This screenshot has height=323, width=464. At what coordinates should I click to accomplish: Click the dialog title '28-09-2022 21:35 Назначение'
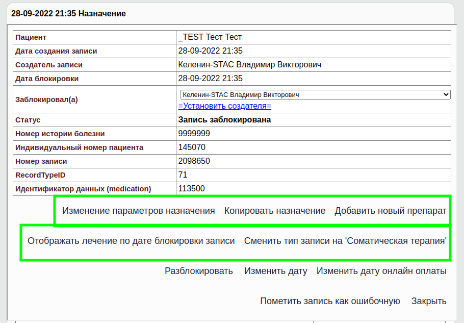[68, 14]
